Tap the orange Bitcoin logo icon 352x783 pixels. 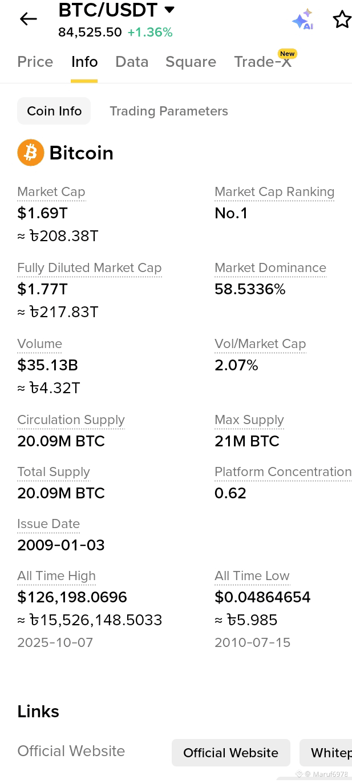[x=31, y=153]
